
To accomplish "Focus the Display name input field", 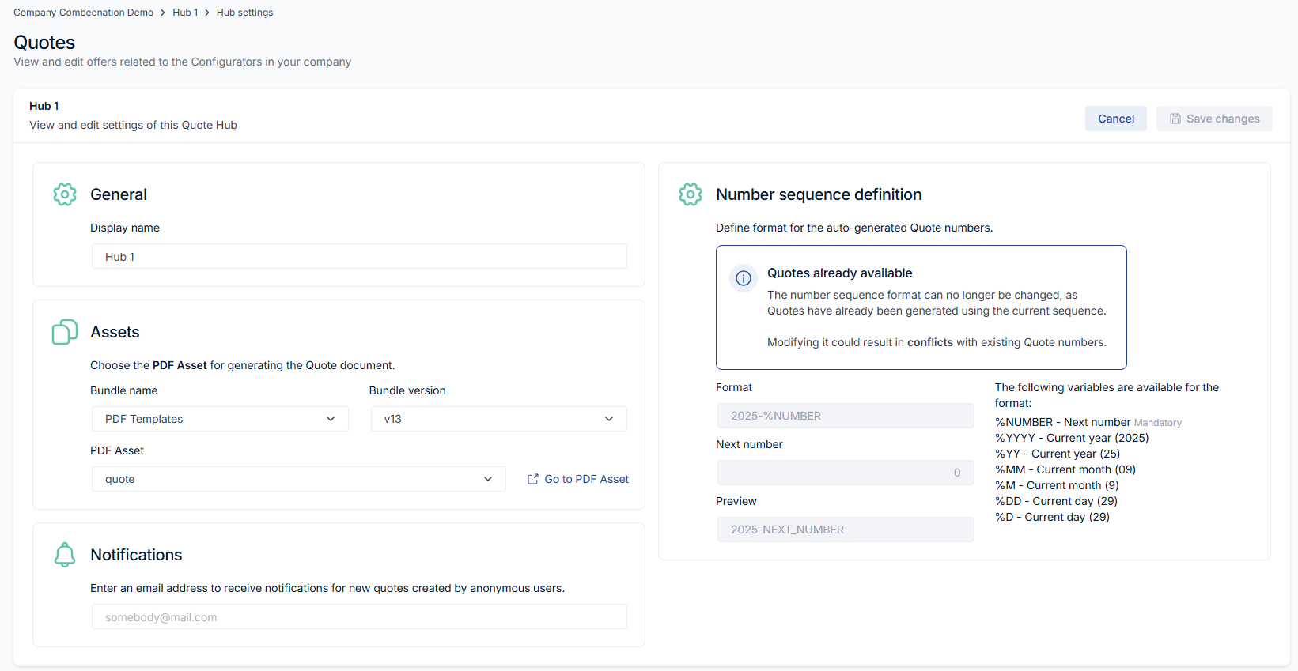I will 359,257.
